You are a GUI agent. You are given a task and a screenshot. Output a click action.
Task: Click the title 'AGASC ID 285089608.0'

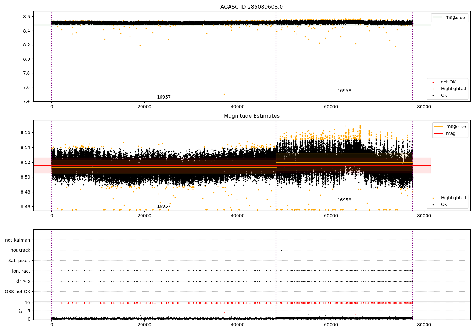[251, 7]
